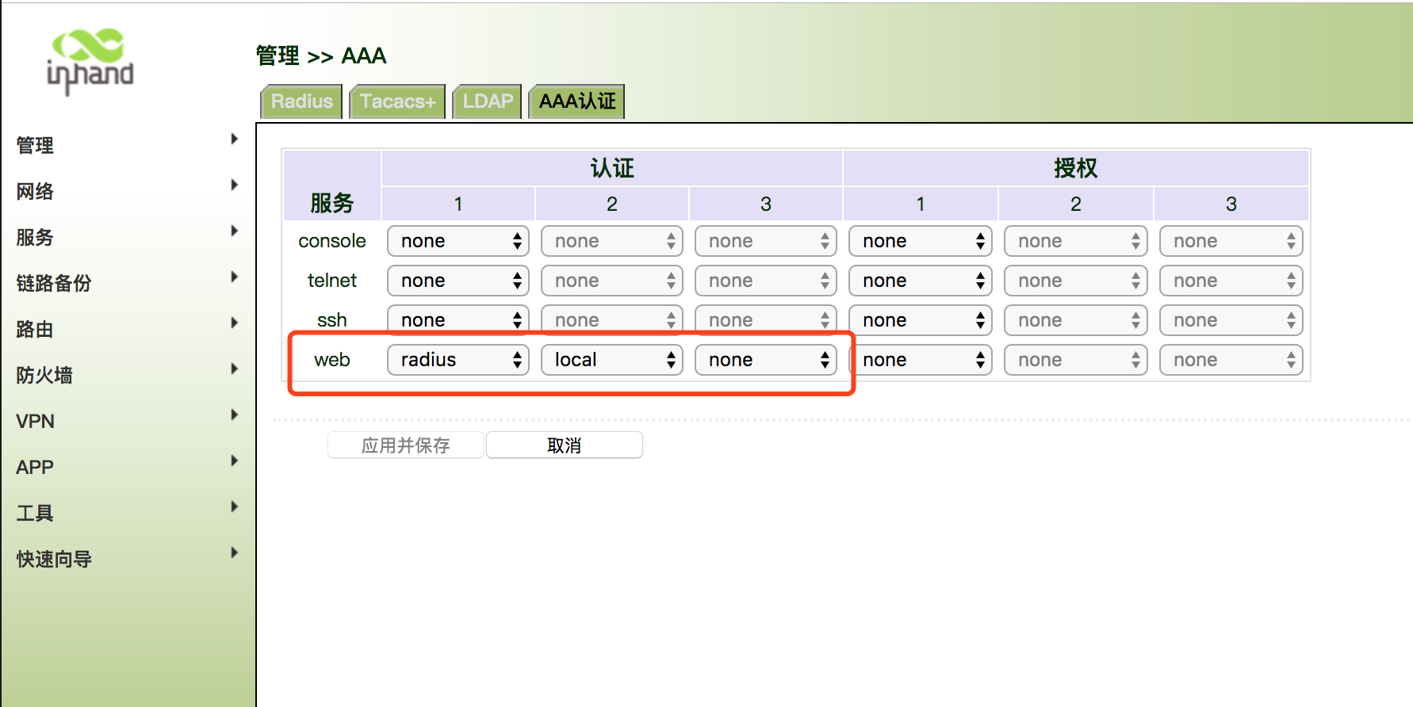Screen dimensions: 1413x707
Task: Open the 防火墙 sidebar menu
Action: (44, 375)
